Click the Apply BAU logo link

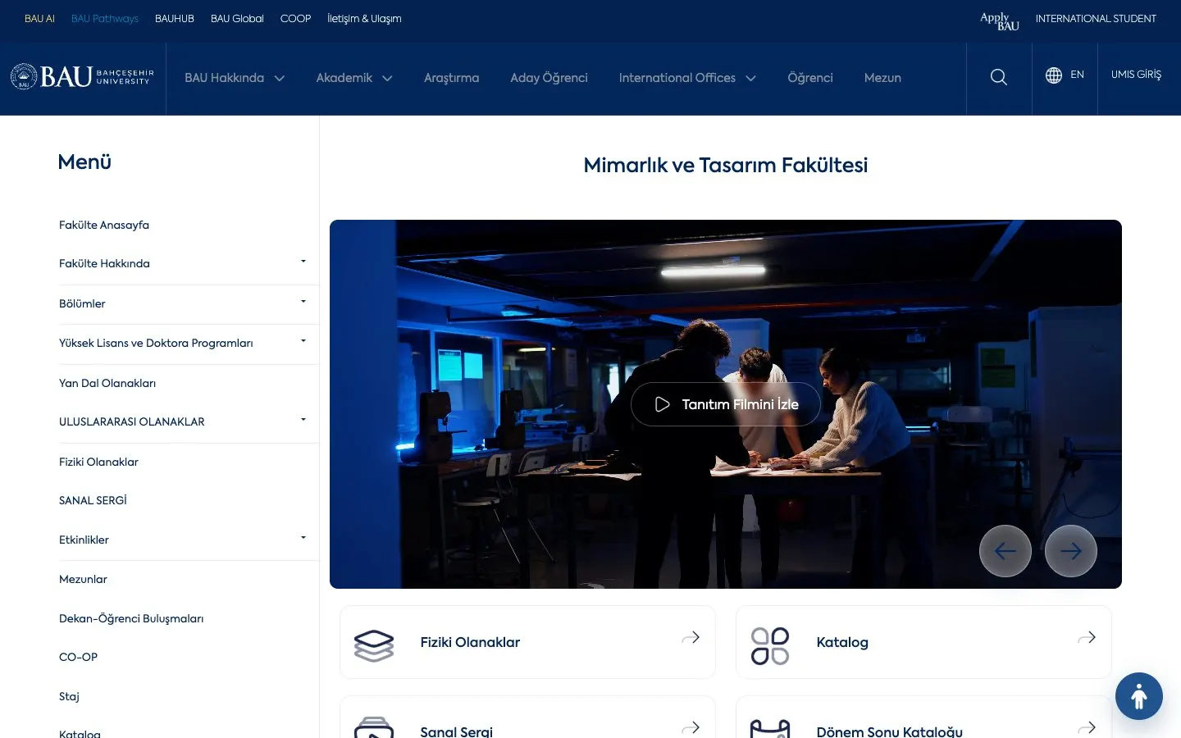click(x=1000, y=20)
